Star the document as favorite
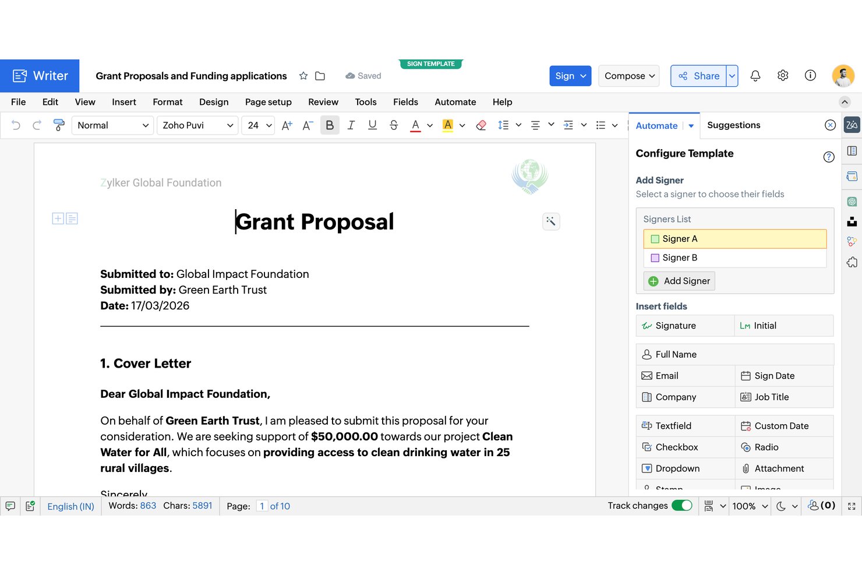862x575 pixels. pos(303,76)
